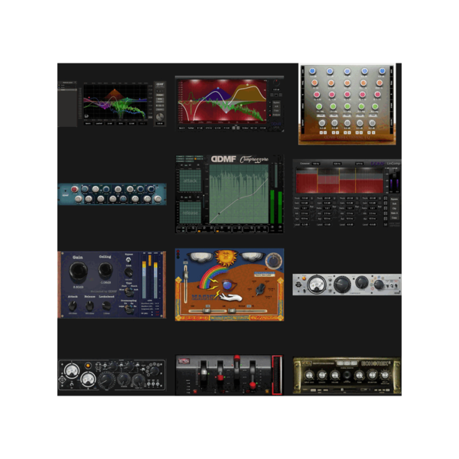Image resolution: width=459 pixels, height=459 pixels.
Task: Click the Link knob on the limiter
Action: 129,272
